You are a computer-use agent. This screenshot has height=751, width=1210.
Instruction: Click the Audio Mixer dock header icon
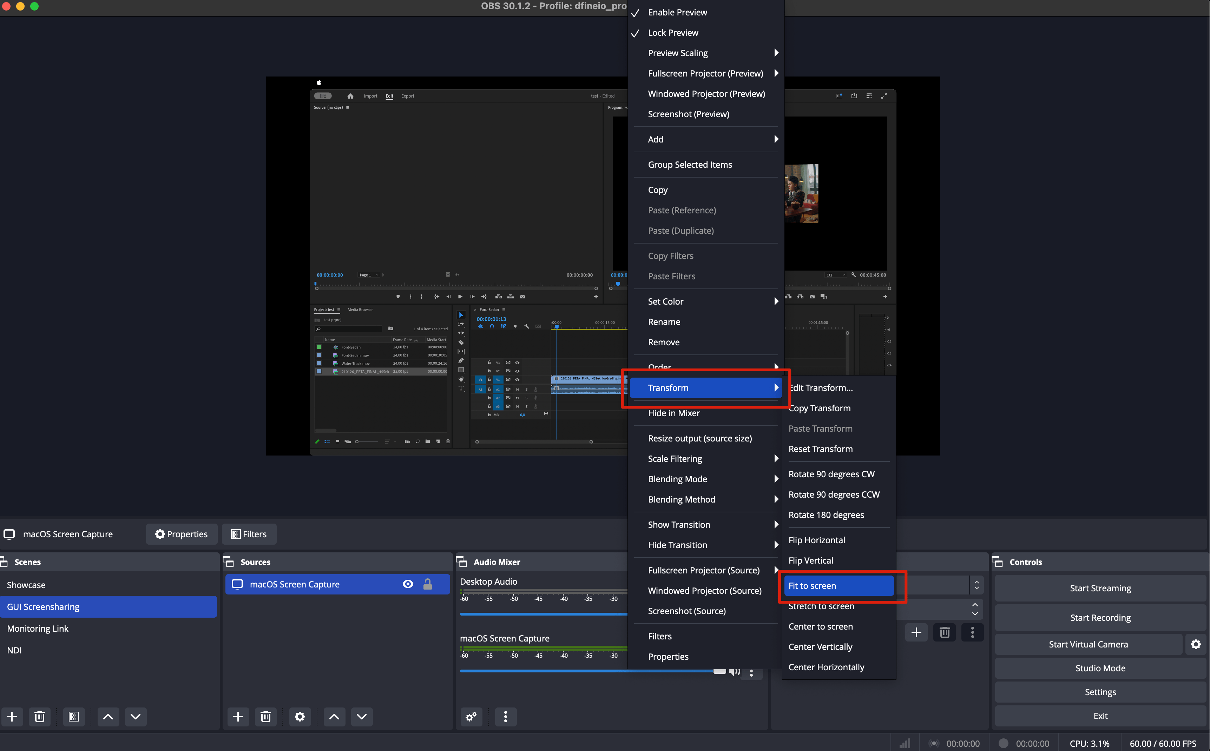coord(462,562)
